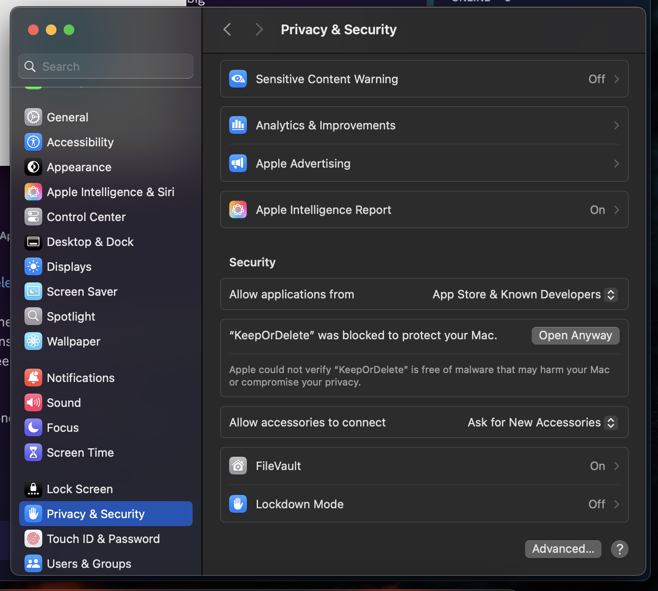Expand Sensitive Content Warning chevron
Screen dimensions: 658x591
pos(617,79)
